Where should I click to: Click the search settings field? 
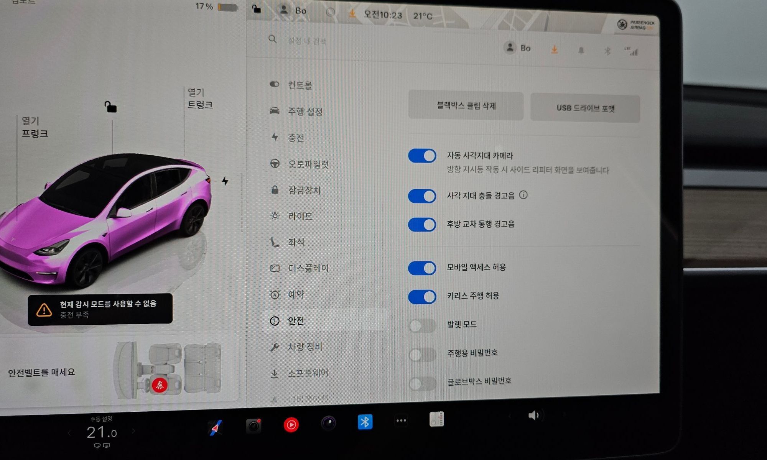(x=307, y=41)
